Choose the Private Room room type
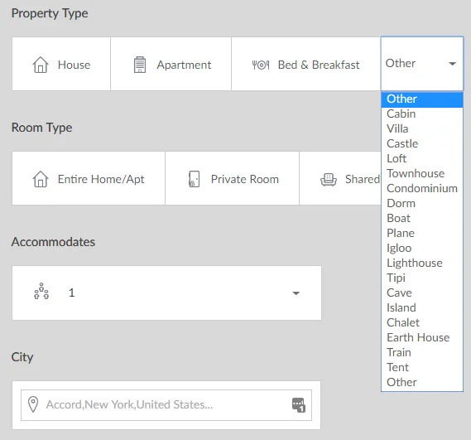471x440 pixels. 233,178
